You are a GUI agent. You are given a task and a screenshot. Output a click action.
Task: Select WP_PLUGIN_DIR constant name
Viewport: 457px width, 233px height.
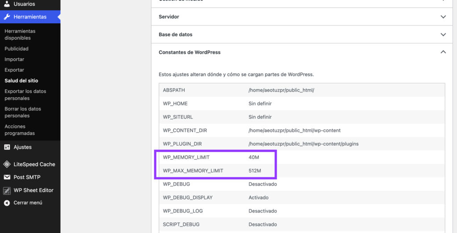pos(182,144)
